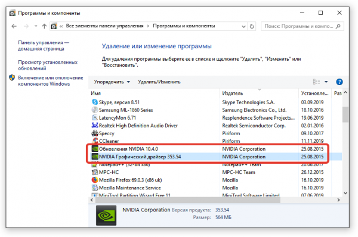
Task: Select Обновления NVIDIA 10.4.0 entry
Action: tap(128, 149)
